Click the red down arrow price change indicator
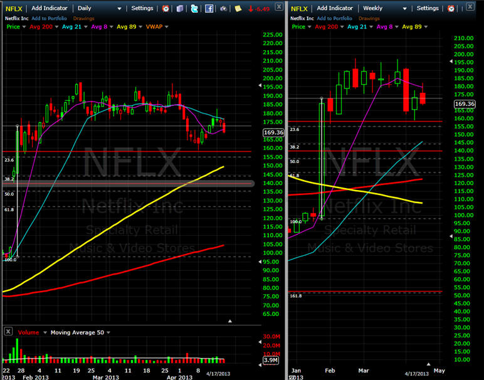 click(251, 9)
